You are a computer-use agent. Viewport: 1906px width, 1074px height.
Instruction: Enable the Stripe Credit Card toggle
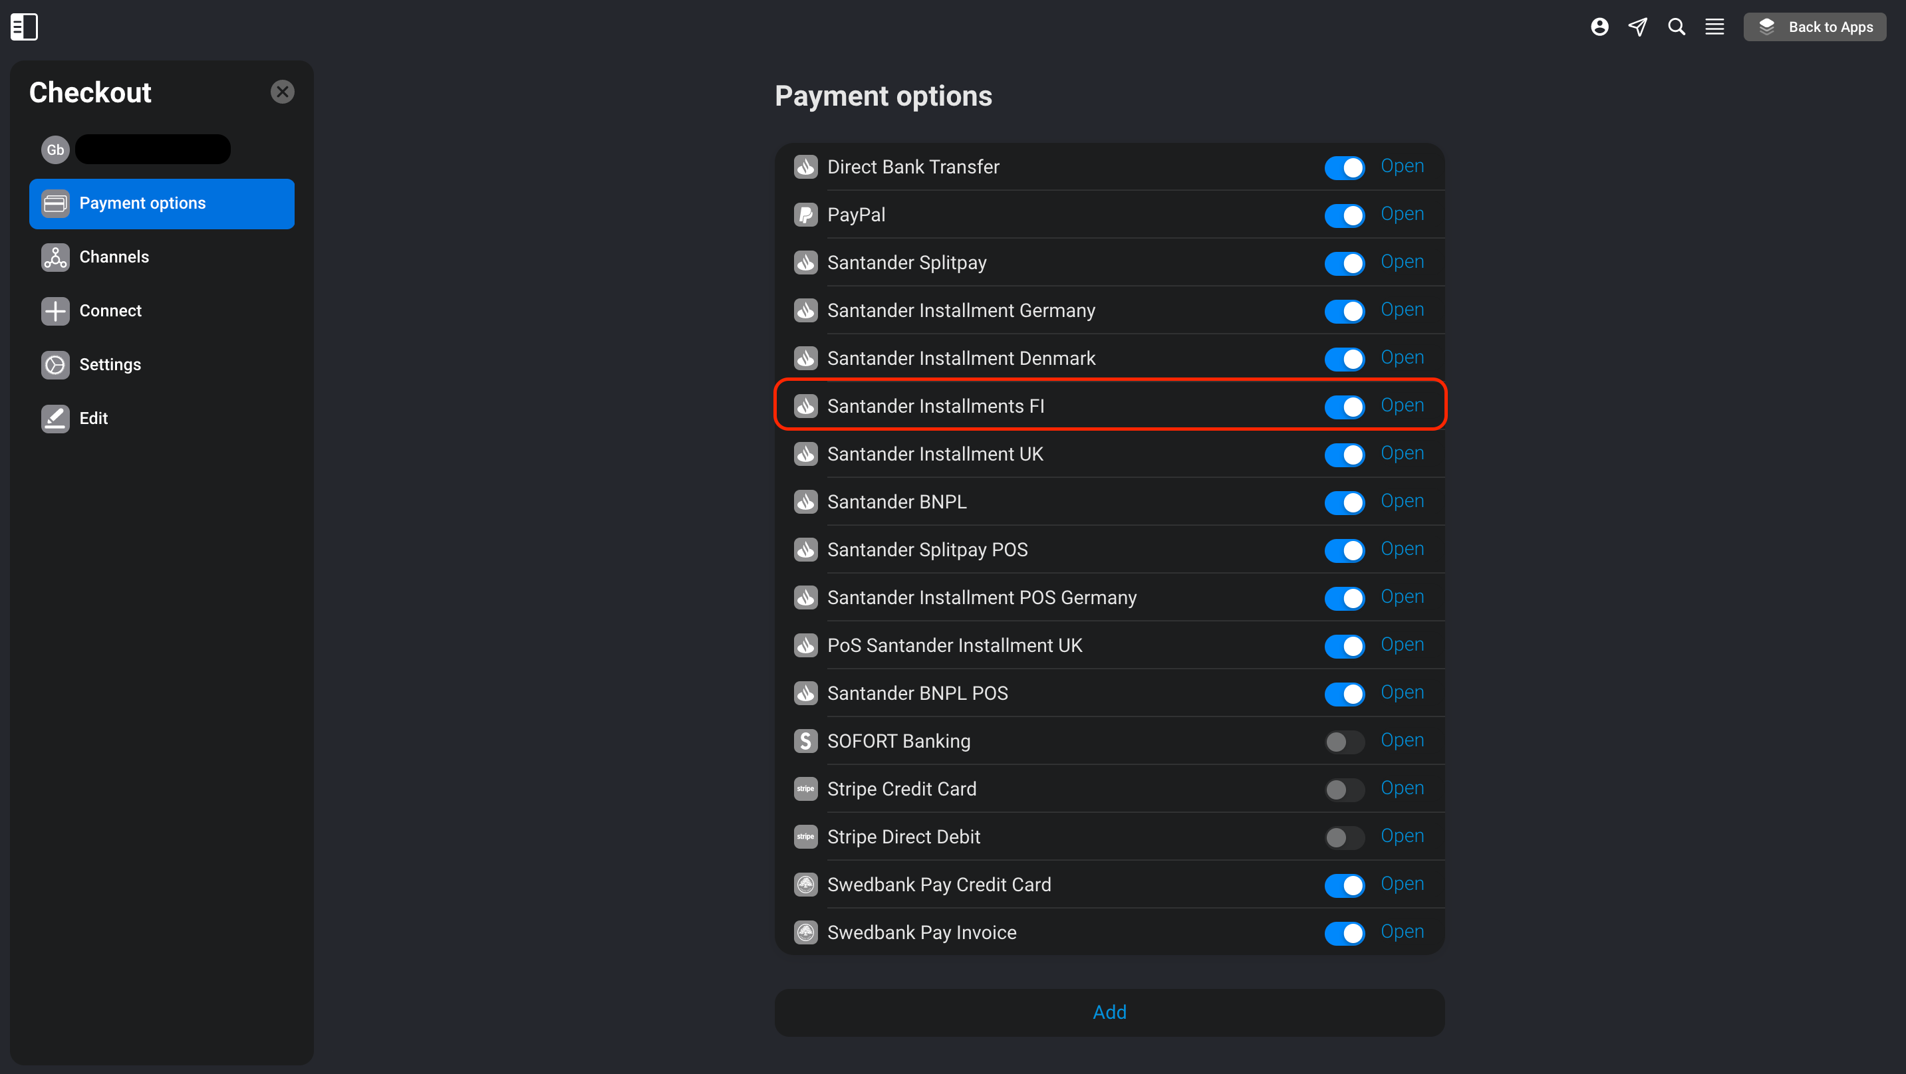(x=1345, y=790)
